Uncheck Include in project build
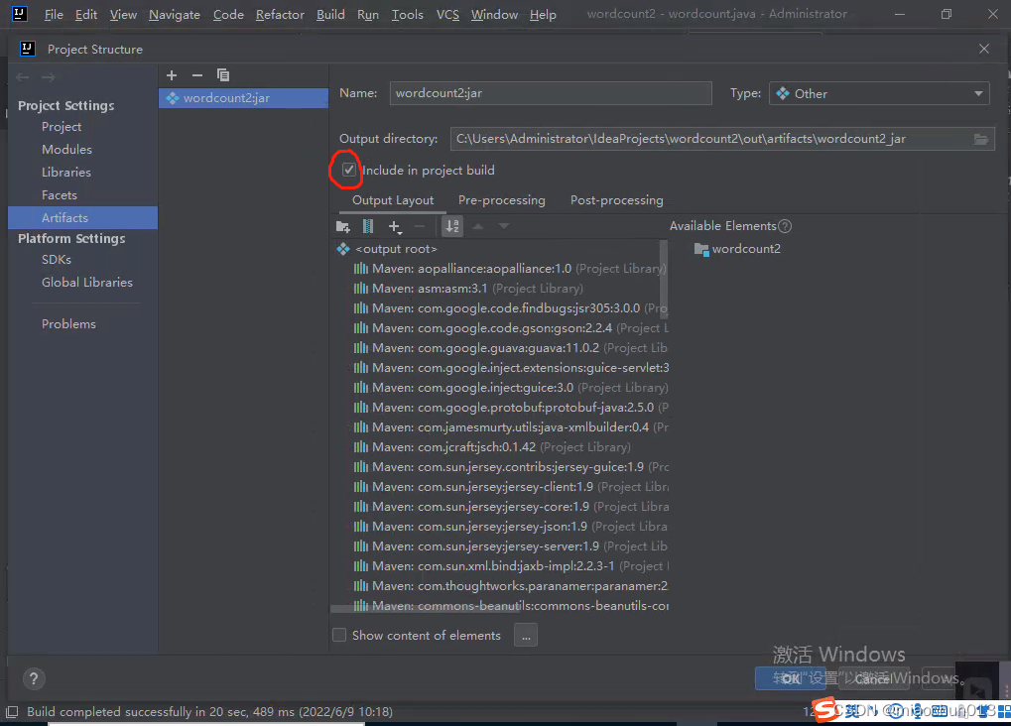The height and width of the screenshot is (726, 1011). [349, 170]
